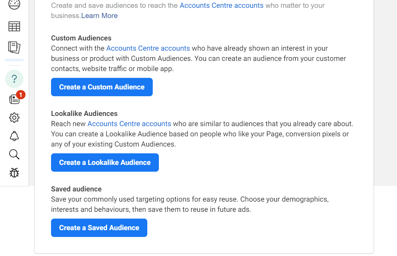Click the Help question mark icon

(14, 79)
